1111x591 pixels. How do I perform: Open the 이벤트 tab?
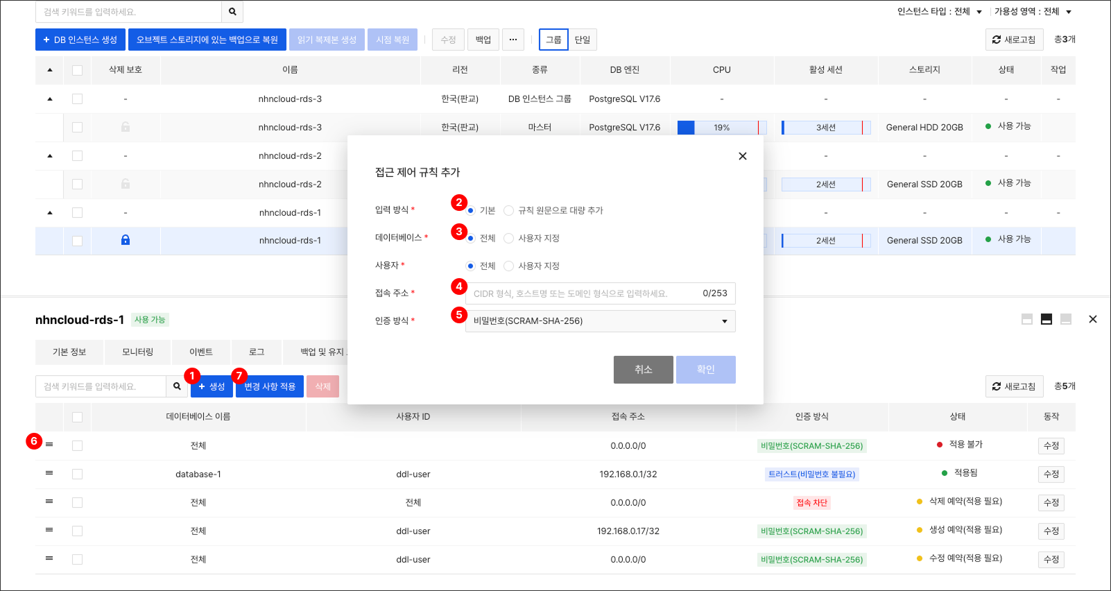201,352
